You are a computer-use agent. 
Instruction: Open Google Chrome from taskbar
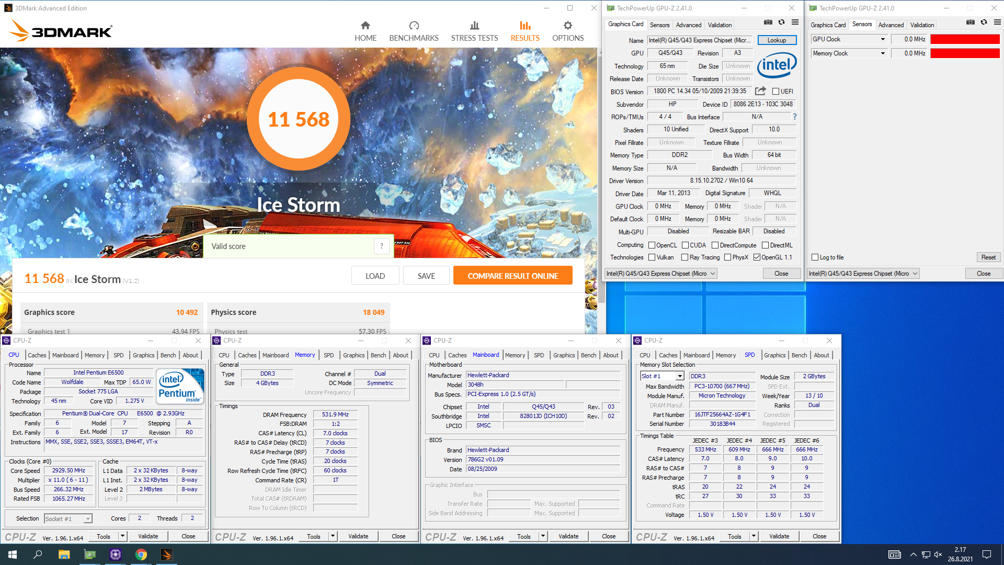141,555
